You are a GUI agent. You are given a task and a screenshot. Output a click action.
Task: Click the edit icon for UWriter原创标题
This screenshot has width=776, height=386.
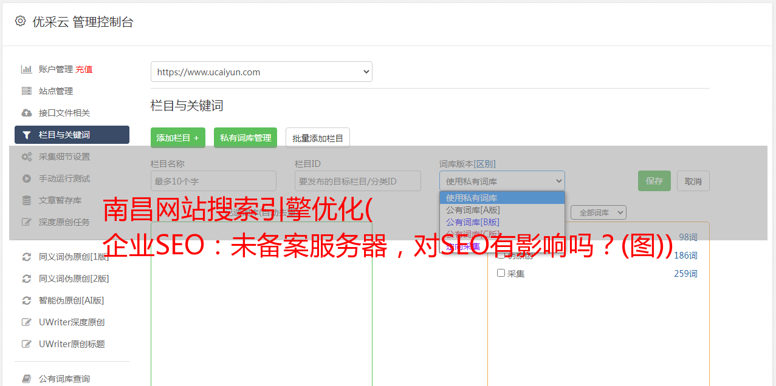click(x=26, y=344)
